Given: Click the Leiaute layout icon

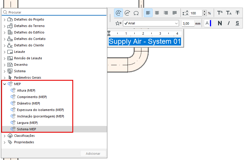Looking at the screenshot, I should [10, 52].
